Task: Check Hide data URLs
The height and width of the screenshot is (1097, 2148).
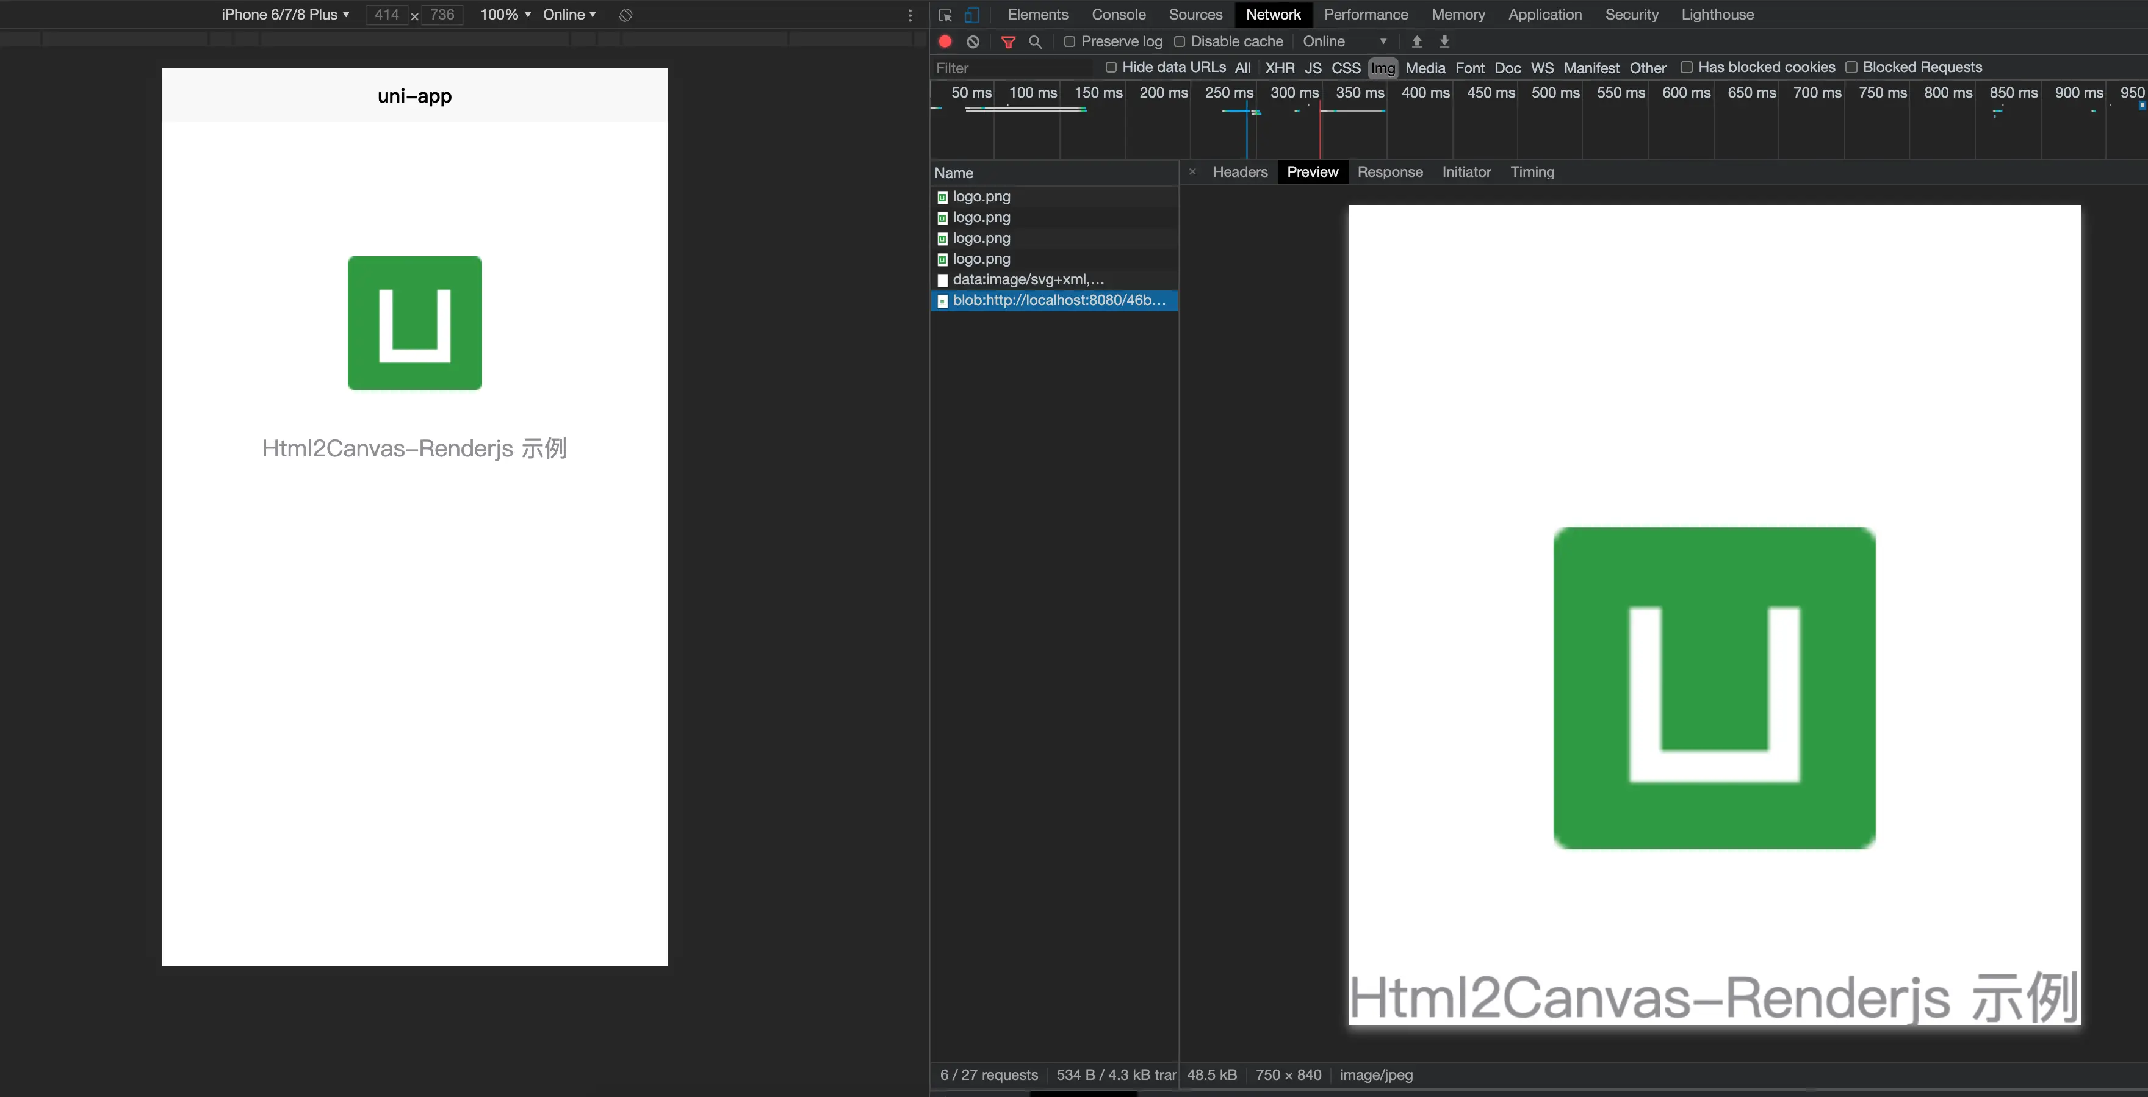Action: [1111, 67]
